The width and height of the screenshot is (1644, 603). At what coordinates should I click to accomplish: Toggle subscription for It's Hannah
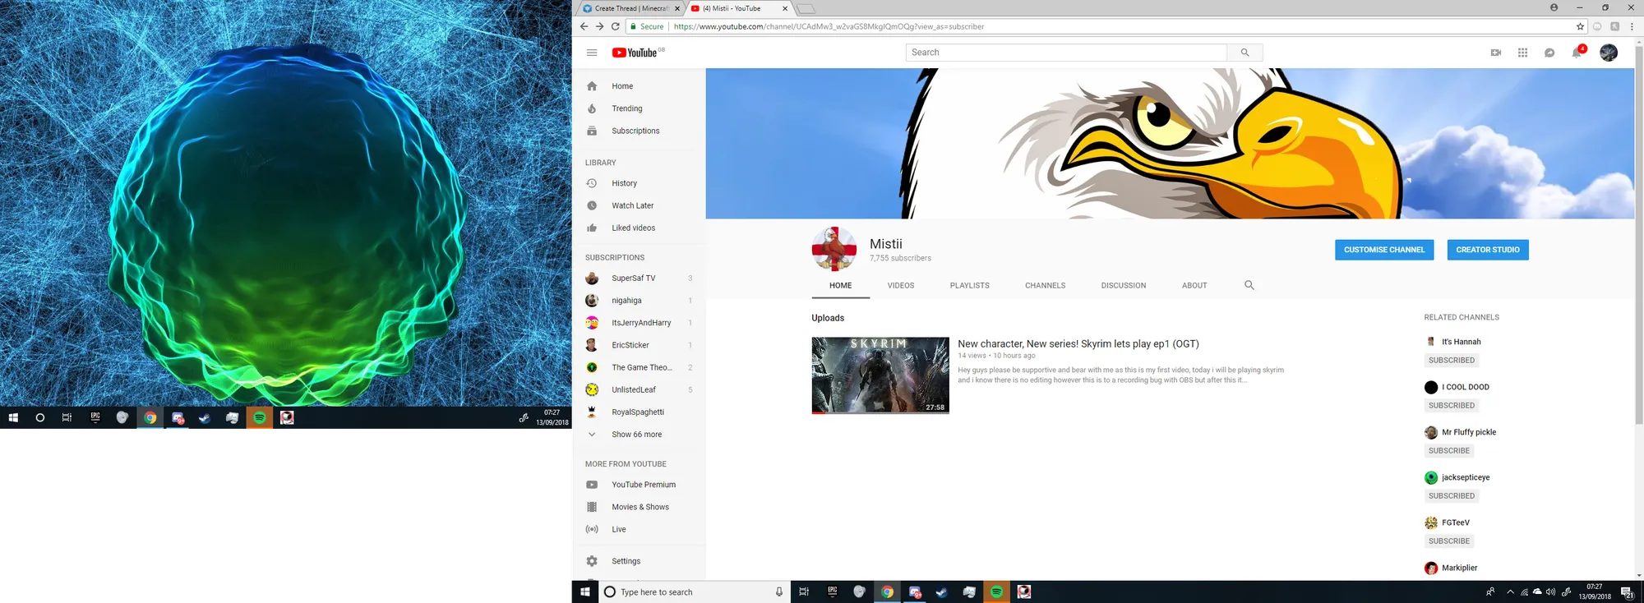[x=1451, y=361]
